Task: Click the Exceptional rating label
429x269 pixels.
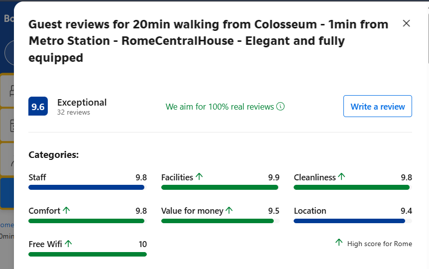Action: click(x=82, y=103)
